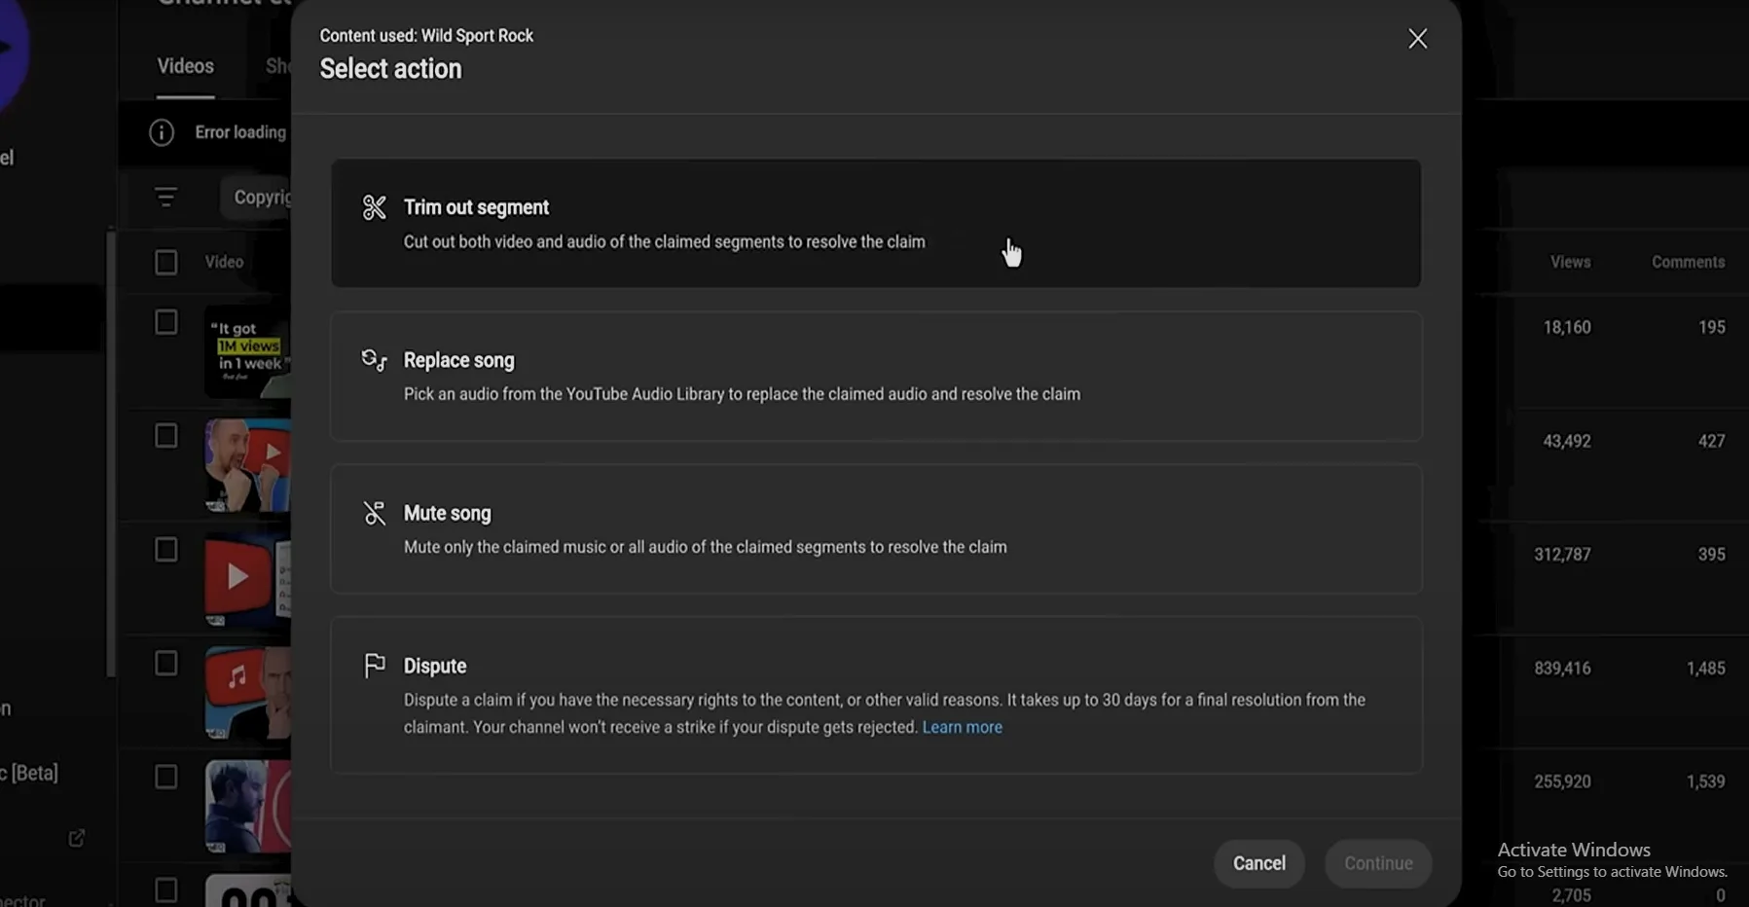Check the box for the 43,492 views video
1749x907 pixels.
tap(166, 436)
